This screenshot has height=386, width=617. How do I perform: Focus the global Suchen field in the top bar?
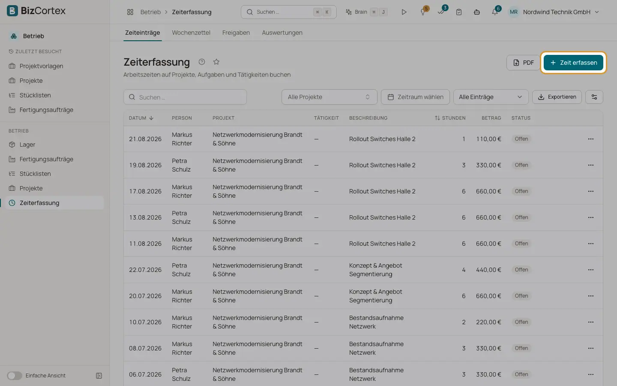click(x=289, y=12)
